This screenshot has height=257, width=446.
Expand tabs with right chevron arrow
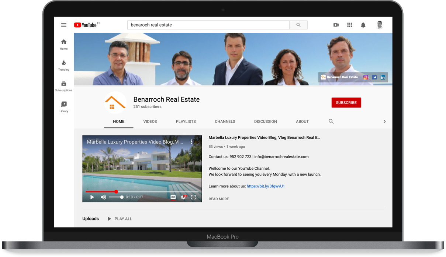(384, 122)
